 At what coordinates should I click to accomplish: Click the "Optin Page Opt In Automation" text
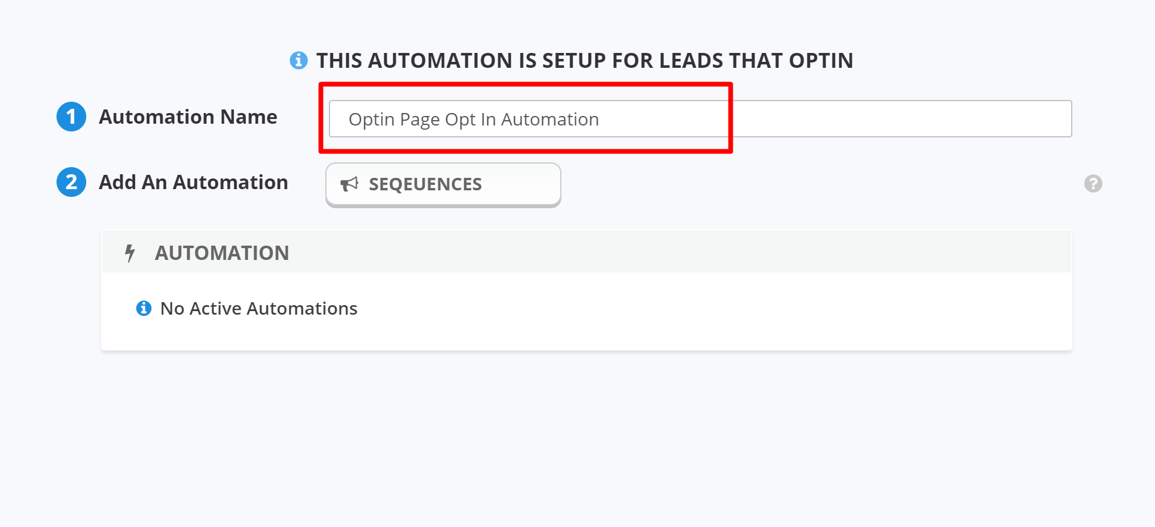point(473,120)
